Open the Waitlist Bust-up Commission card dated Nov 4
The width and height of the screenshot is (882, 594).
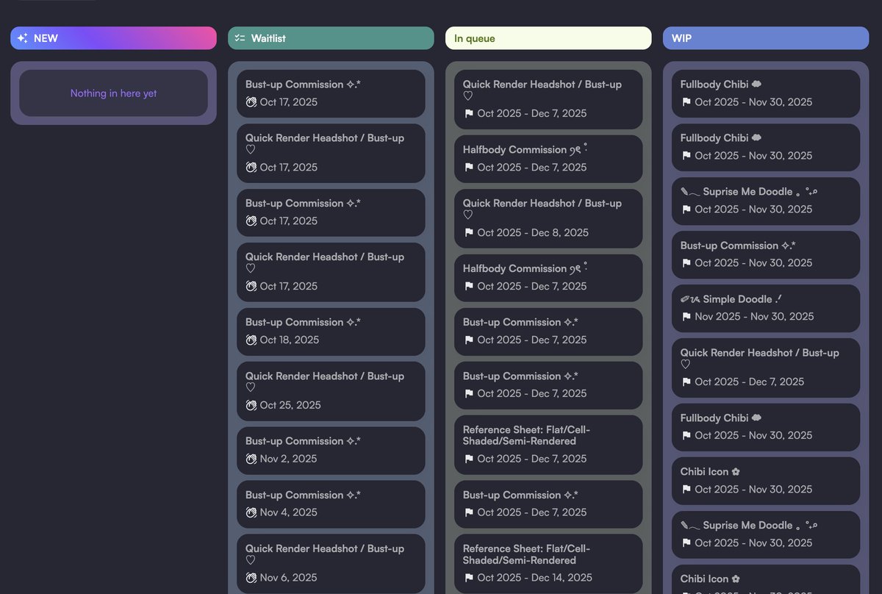pyautogui.click(x=331, y=504)
